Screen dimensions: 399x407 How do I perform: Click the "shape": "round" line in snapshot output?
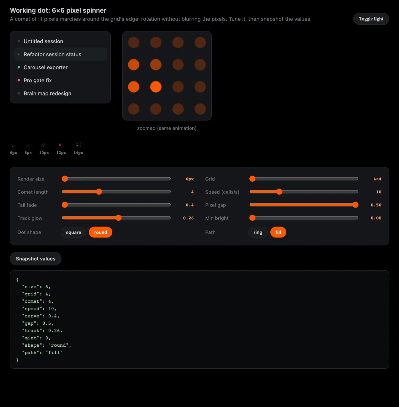[47, 345]
